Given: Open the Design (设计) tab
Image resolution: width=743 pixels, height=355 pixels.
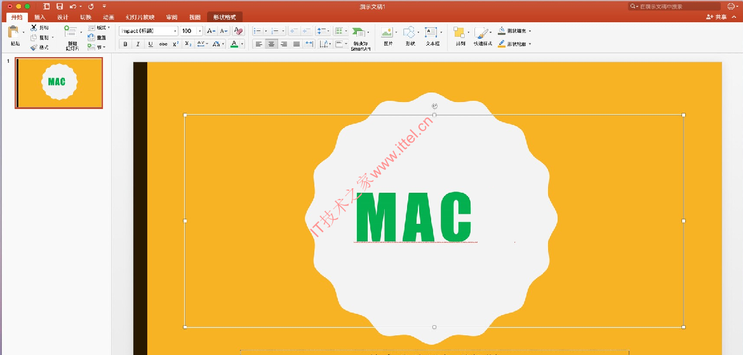Looking at the screenshot, I should (x=62, y=17).
